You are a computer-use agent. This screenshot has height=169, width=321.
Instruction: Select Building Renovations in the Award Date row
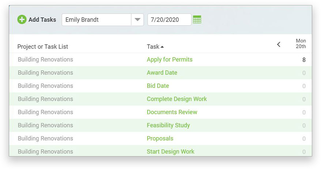(45, 73)
